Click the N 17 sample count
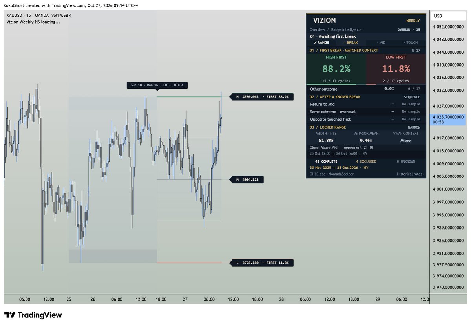Viewport: 471px width, 326px height. [416, 50]
